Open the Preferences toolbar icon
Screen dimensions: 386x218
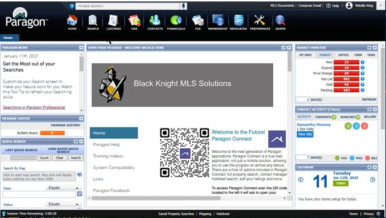click(260, 22)
